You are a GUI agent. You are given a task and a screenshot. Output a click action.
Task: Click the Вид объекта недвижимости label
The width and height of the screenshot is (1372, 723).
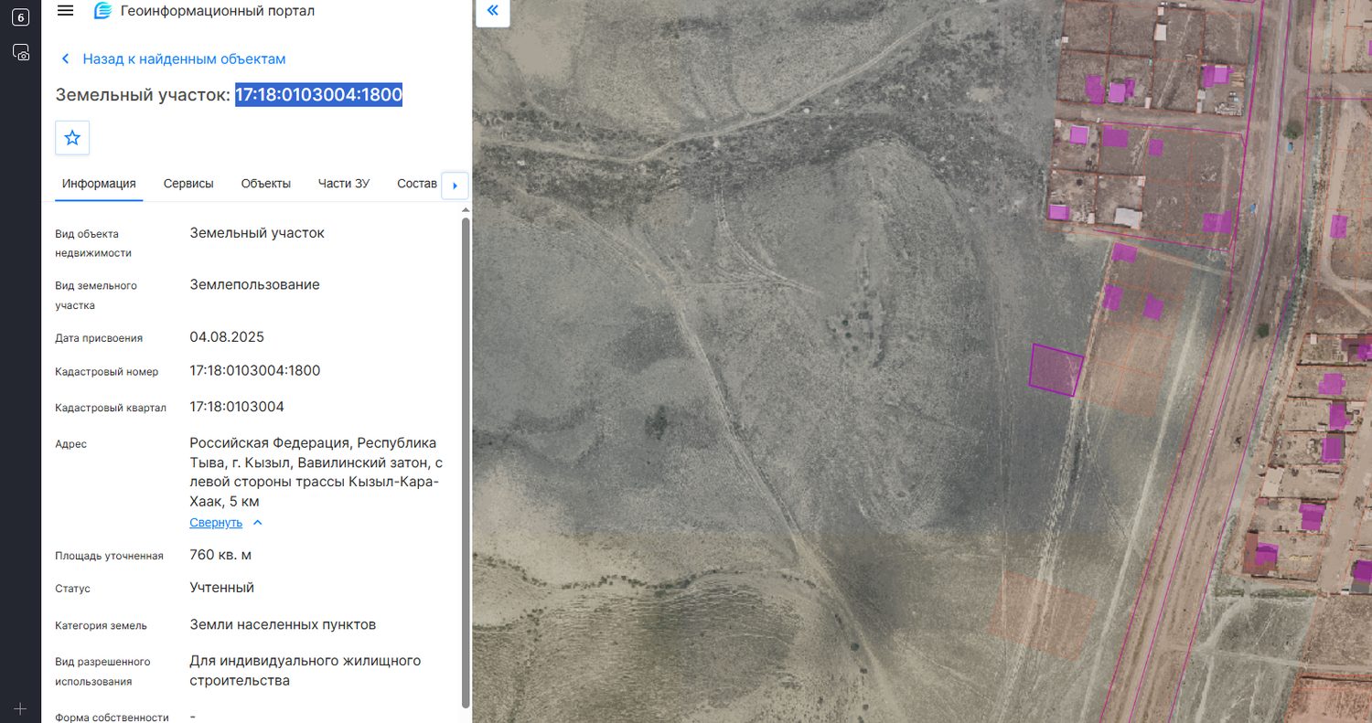(93, 243)
